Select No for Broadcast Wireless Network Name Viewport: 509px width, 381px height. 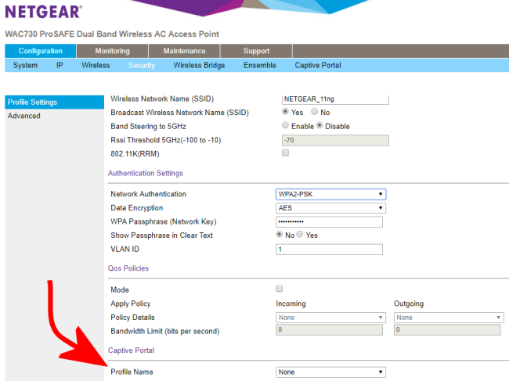[314, 112]
